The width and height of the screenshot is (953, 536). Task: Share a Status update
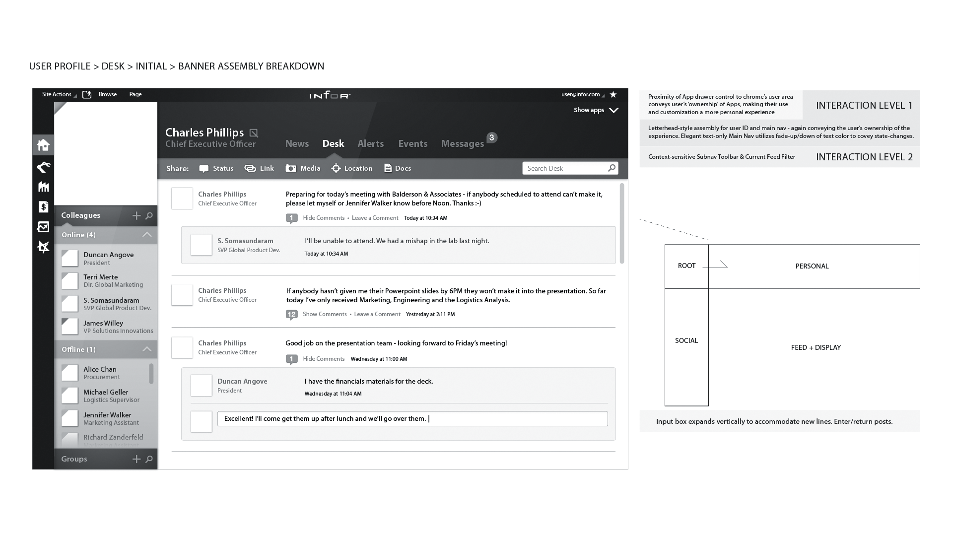tap(216, 168)
